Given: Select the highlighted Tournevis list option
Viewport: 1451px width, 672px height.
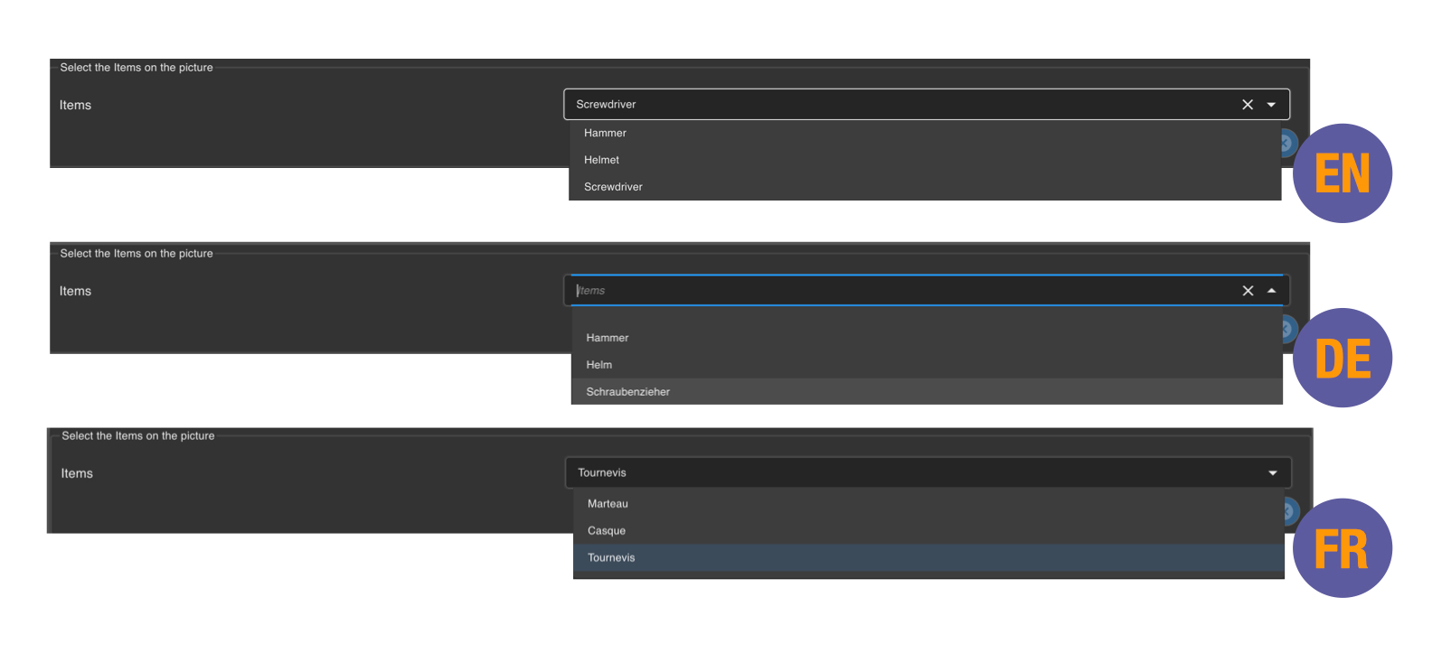Looking at the screenshot, I should pyautogui.click(x=611, y=558).
